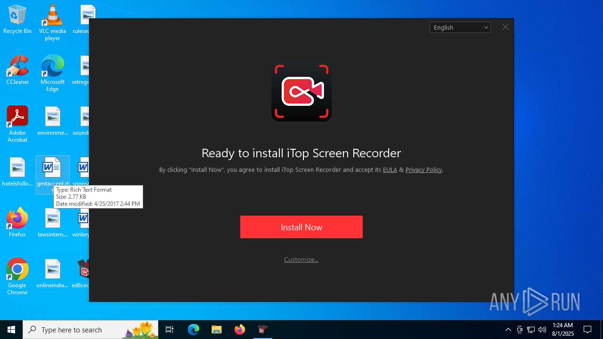603x339 pixels.
Task: Select the VLC media player shortcut
Action: pos(52,23)
